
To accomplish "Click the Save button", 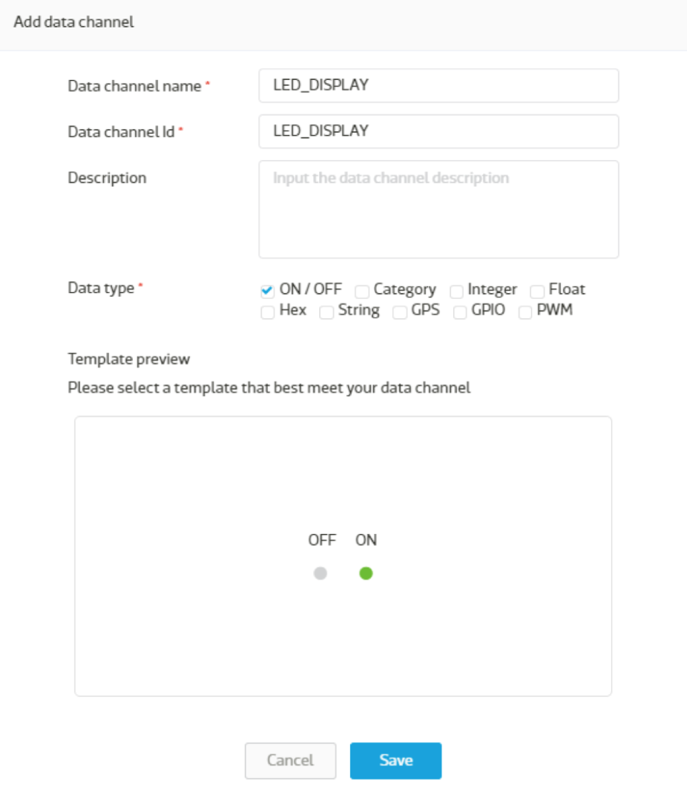I will click(x=395, y=760).
